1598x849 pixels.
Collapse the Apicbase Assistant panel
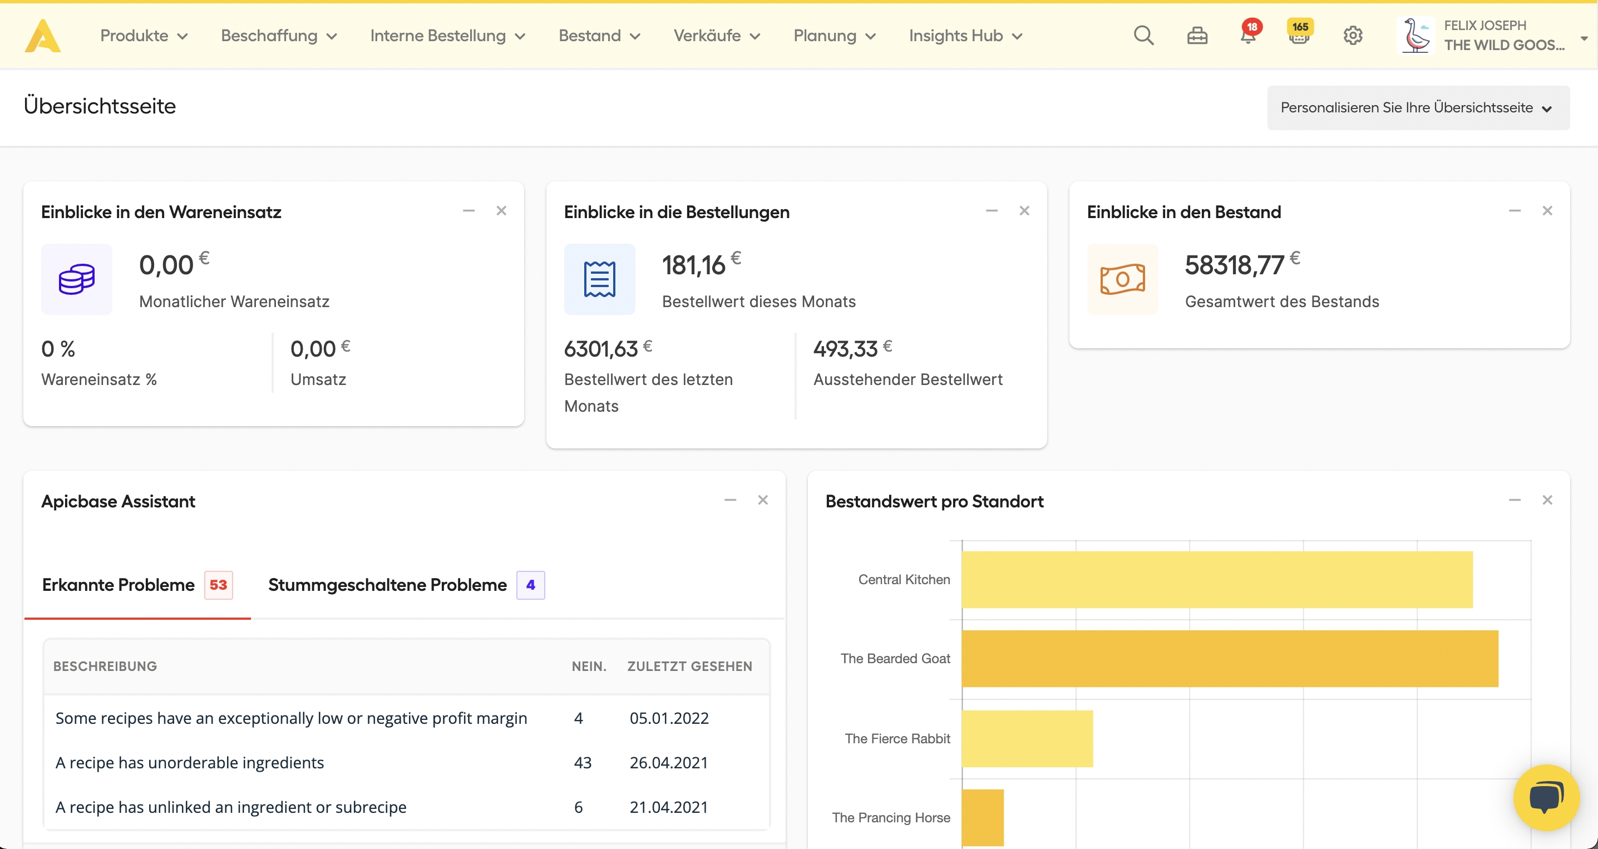tap(730, 500)
